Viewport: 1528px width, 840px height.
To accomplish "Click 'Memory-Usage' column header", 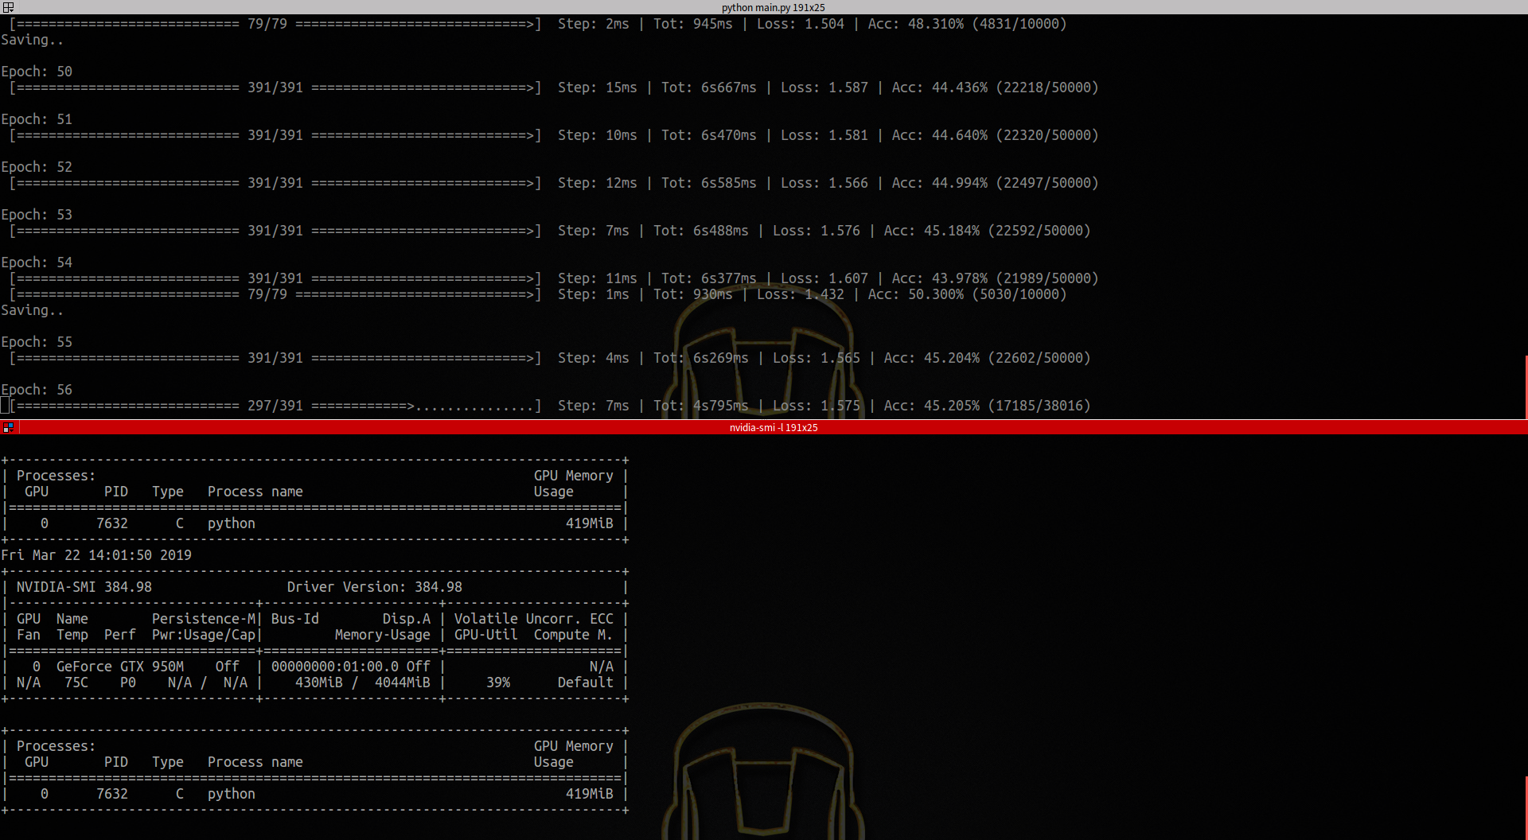I will click(383, 635).
